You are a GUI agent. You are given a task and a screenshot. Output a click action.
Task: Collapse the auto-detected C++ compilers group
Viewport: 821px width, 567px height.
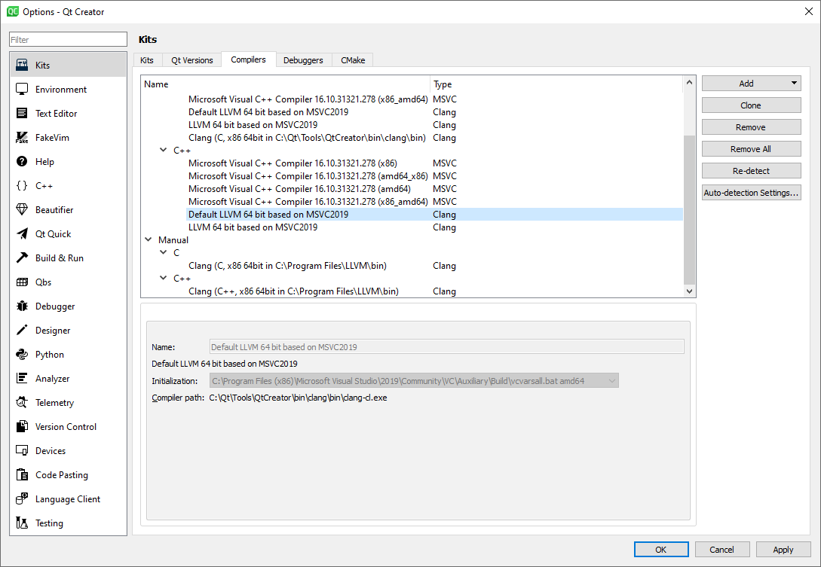(x=164, y=150)
